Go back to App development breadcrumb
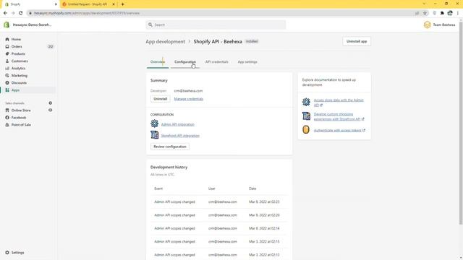Viewport: 463px width, 260px height. pyautogui.click(x=166, y=42)
